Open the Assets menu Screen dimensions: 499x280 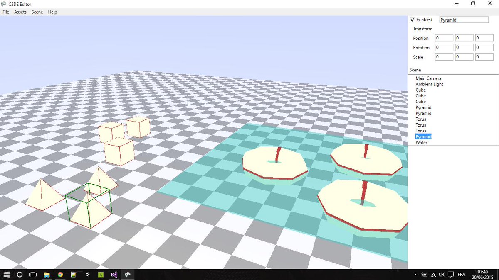(20, 12)
